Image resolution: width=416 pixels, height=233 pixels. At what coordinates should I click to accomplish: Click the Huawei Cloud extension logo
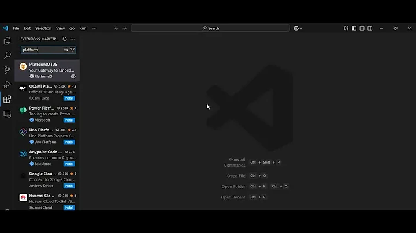[x=23, y=197]
